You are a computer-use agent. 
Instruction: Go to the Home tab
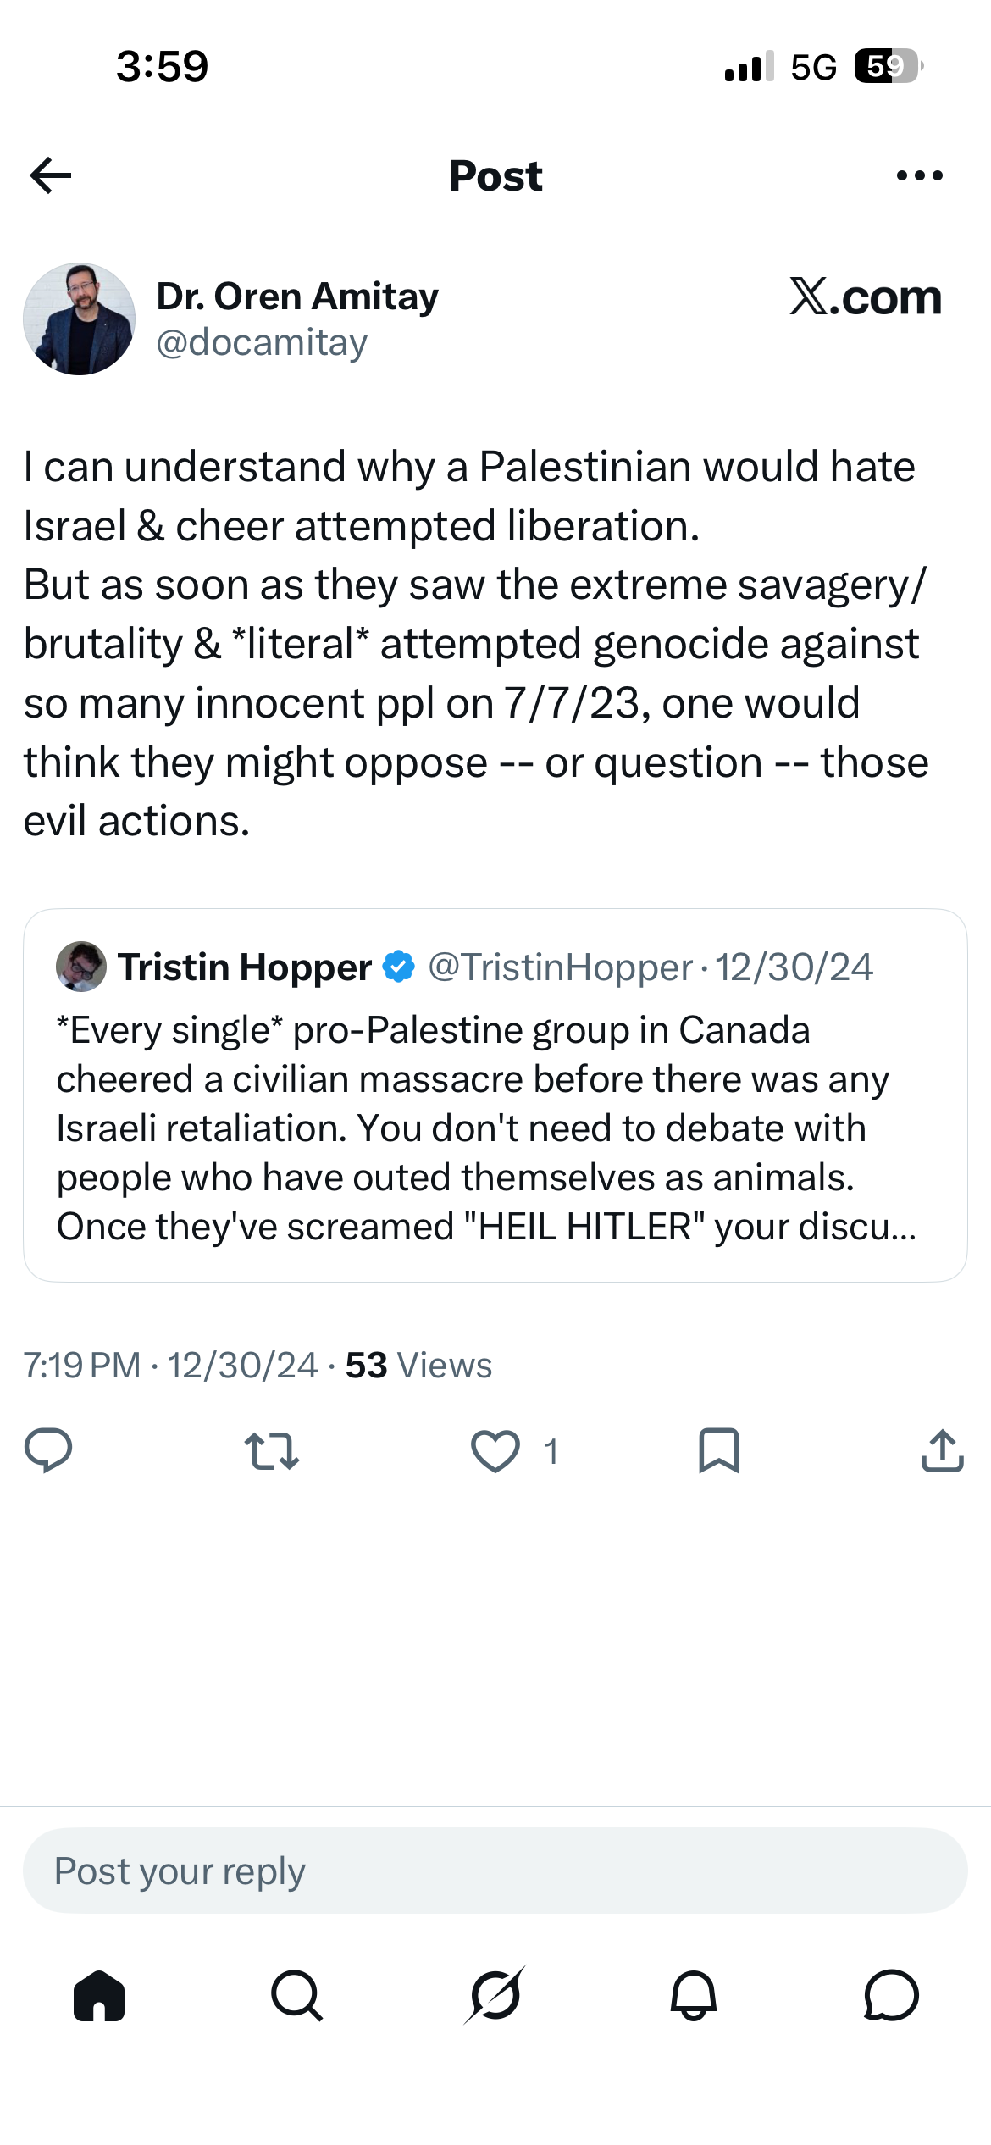point(99,1995)
